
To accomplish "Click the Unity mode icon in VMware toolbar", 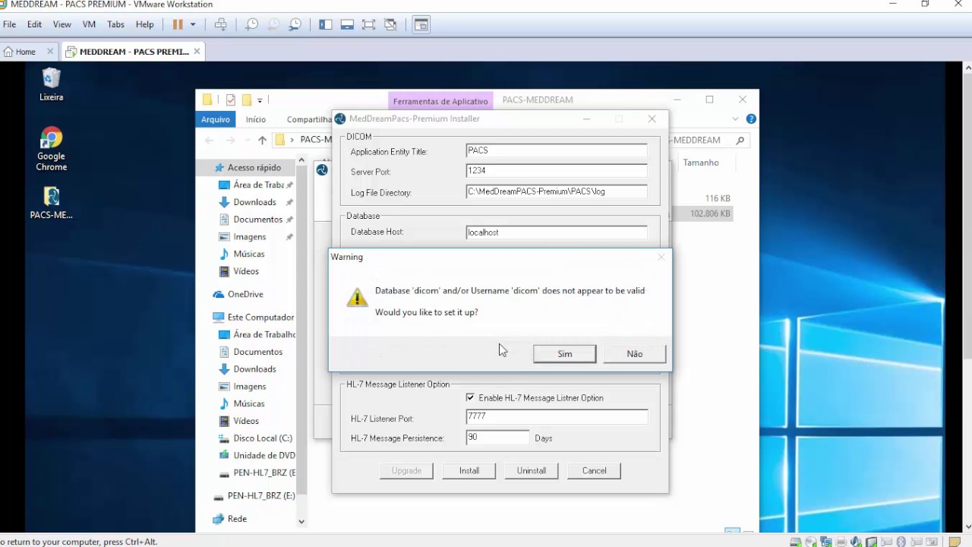I will tap(390, 24).
